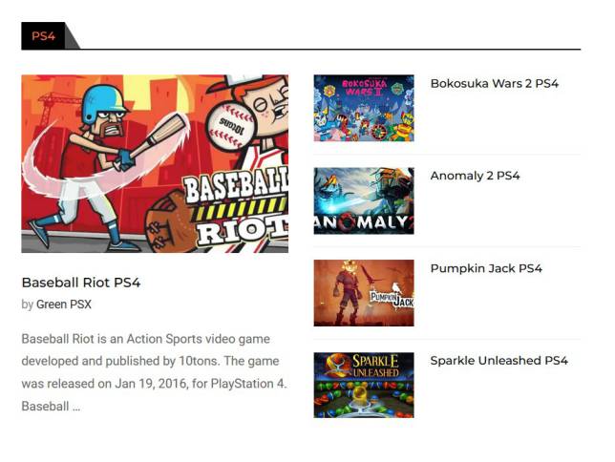The image size is (615, 462).
Task: Select the Bokosuka Wars II thumbnail image
Action: tap(364, 108)
